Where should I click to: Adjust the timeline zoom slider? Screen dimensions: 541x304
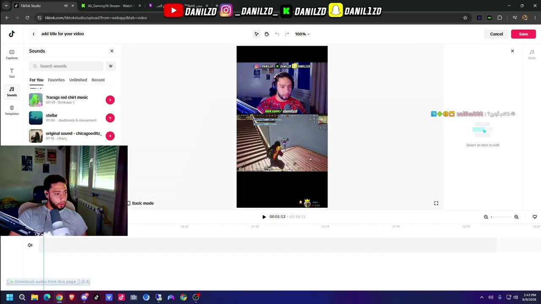pos(501,217)
